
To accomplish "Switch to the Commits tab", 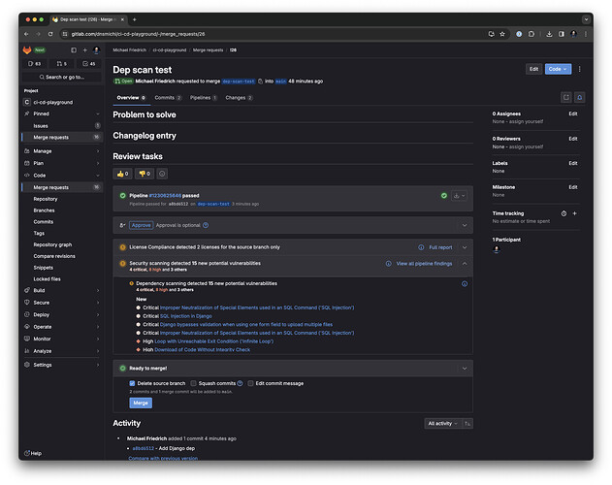I will 168,98.
